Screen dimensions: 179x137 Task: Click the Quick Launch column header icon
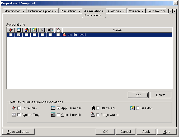coord(50,30)
